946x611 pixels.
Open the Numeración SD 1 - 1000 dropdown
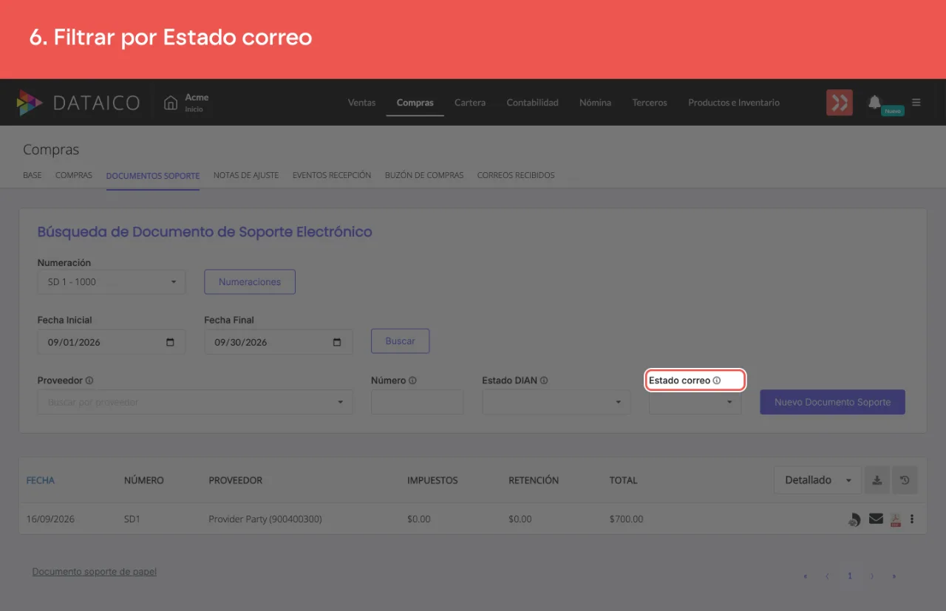[112, 281]
